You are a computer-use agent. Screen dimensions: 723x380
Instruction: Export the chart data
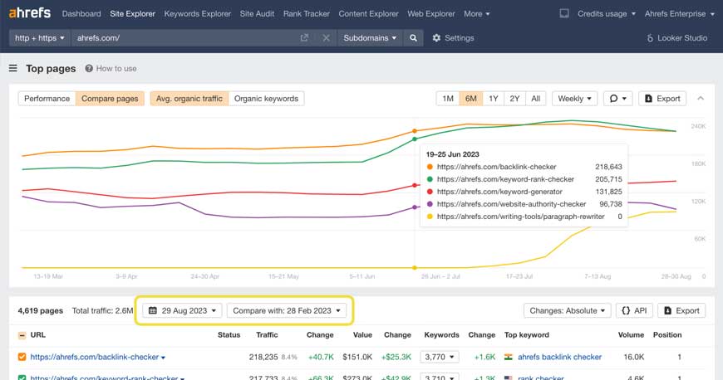(662, 99)
